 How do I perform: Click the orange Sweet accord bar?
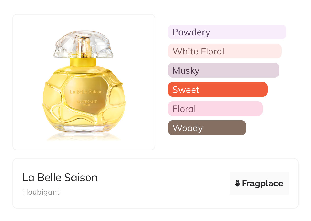[x=217, y=90]
